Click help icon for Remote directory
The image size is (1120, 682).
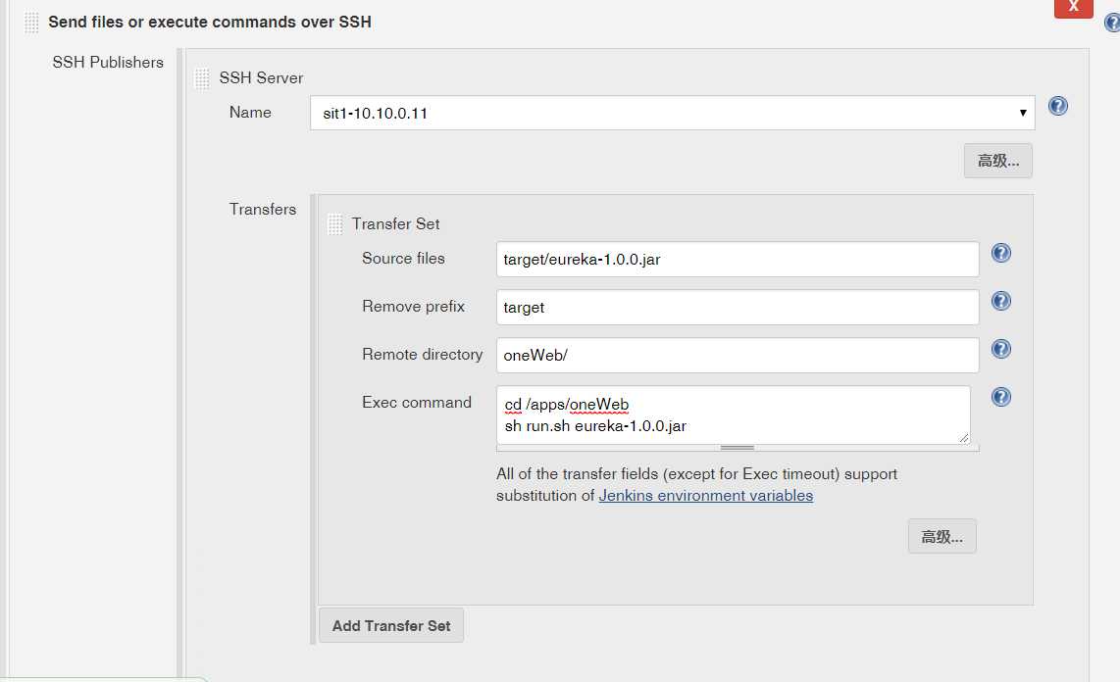[1000, 349]
